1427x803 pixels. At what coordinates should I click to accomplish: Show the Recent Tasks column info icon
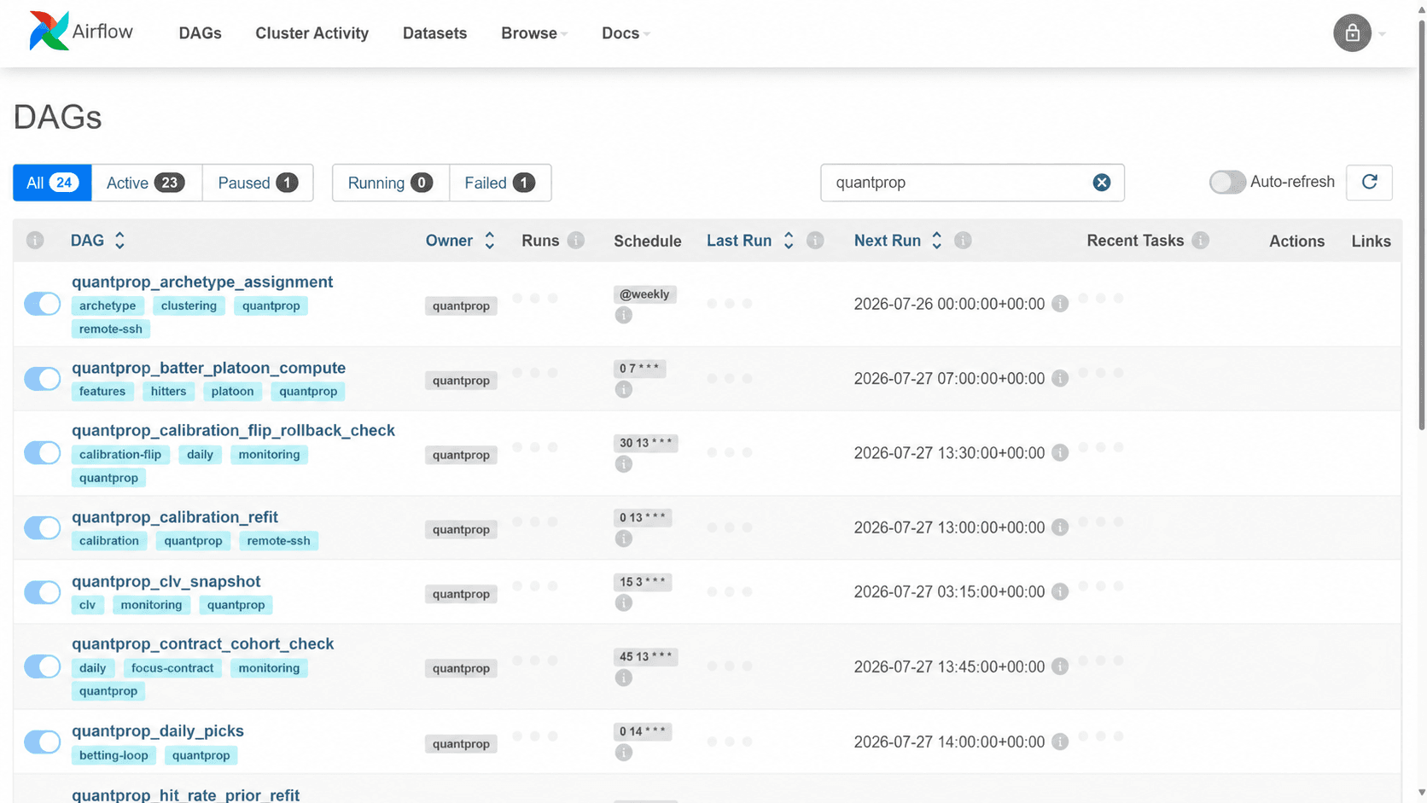1200,241
